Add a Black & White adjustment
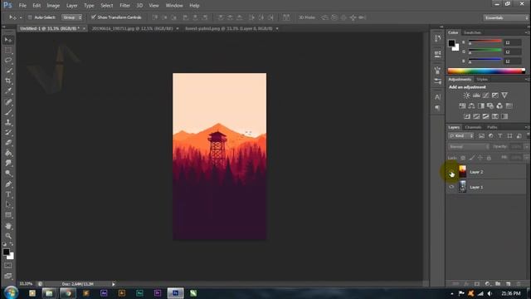Screen dimensions: 531x299 point(481,106)
